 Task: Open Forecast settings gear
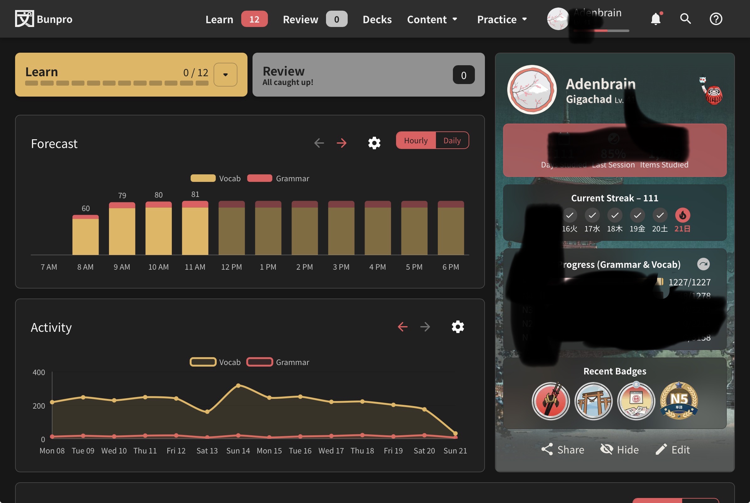coord(374,143)
